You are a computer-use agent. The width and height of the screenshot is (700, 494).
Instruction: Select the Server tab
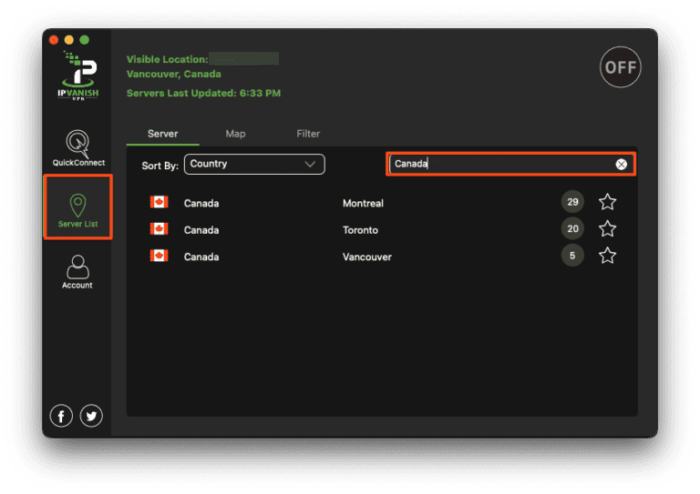coord(163,134)
